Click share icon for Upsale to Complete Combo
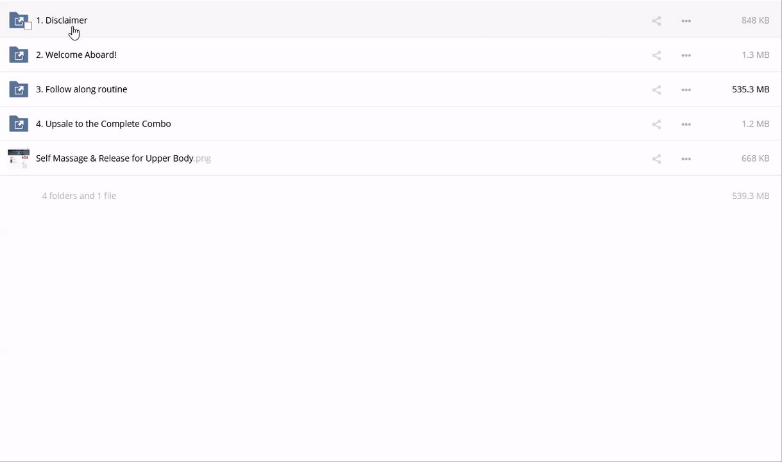The height and width of the screenshot is (462, 782). 656,124
